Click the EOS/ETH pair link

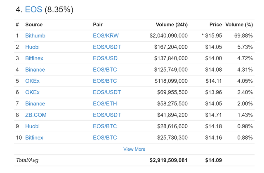tap(105, 104)
